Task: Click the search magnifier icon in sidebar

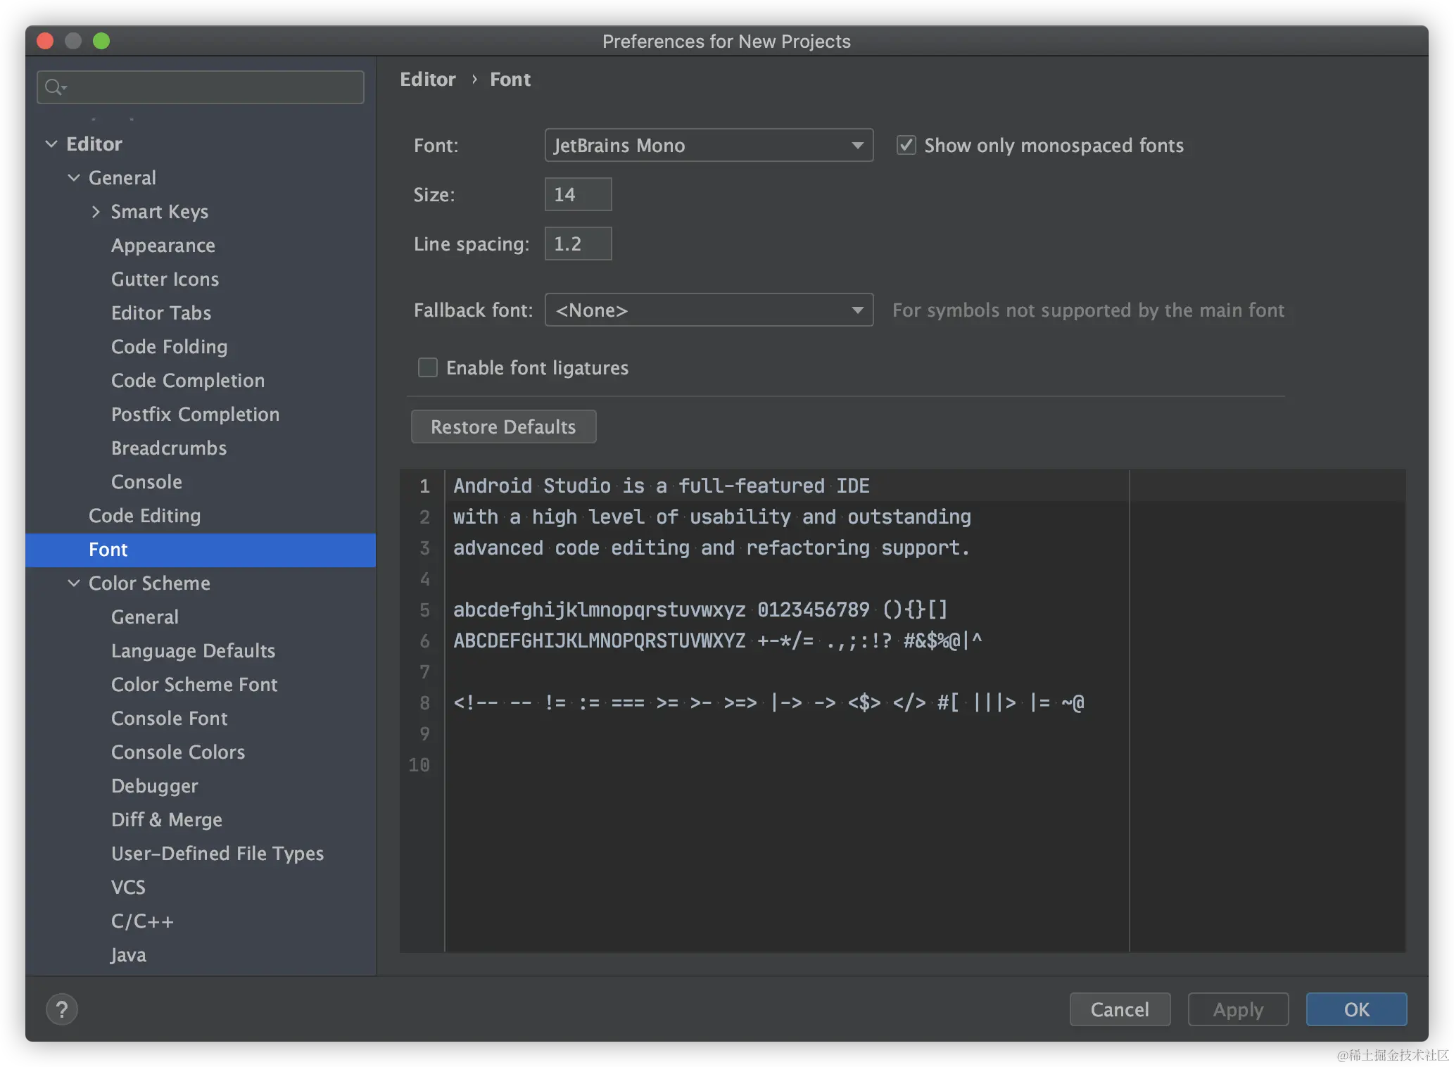Action: click(x=54, y=87)
